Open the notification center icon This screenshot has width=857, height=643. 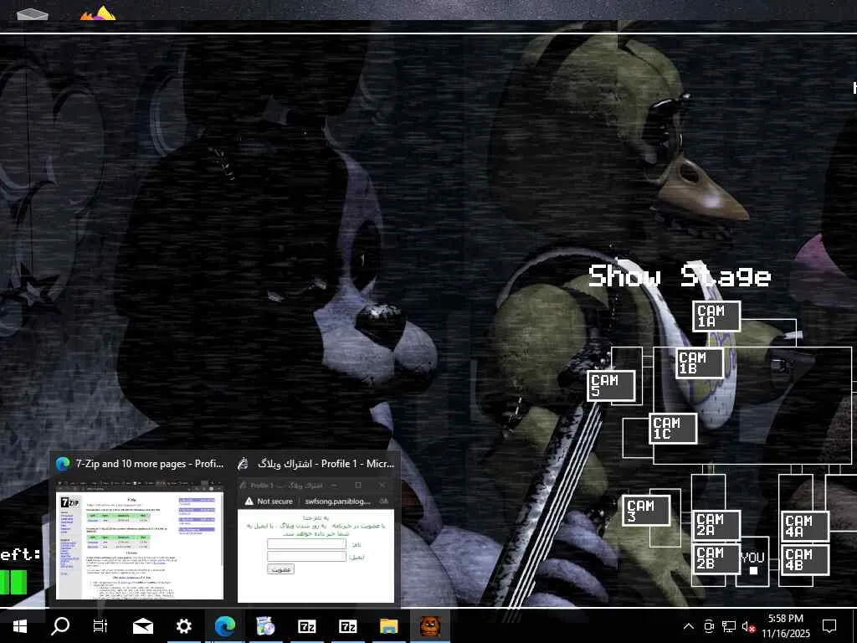[829, 626]
